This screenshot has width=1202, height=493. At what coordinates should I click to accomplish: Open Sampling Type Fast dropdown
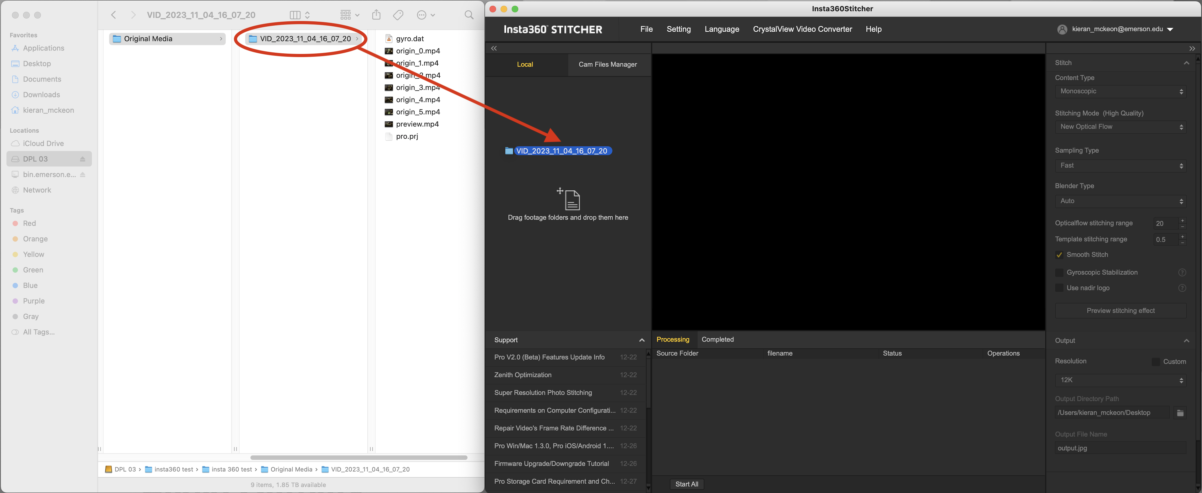point(1120,165)
